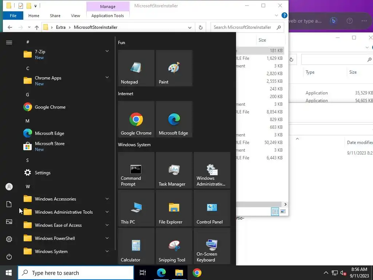The image size is (373, 280).
Task: Expand Windows System folder
Action: [107, 251]
